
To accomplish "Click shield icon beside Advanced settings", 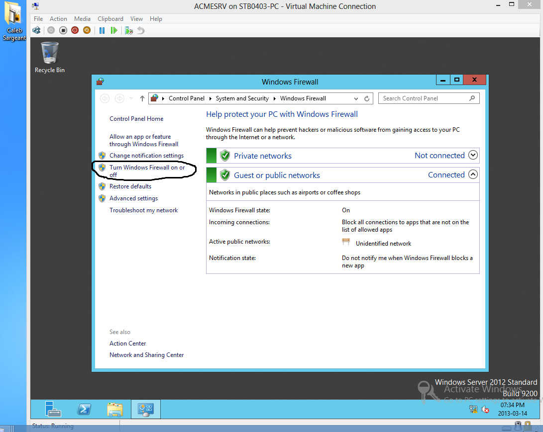I will pos(102,198).
